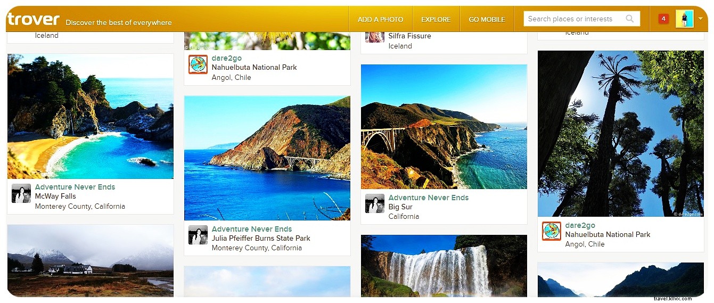Viewport: 714px width, 303px height.
Task: Open dare2go link under tall trees photo
Action: (x=580, y=225)
